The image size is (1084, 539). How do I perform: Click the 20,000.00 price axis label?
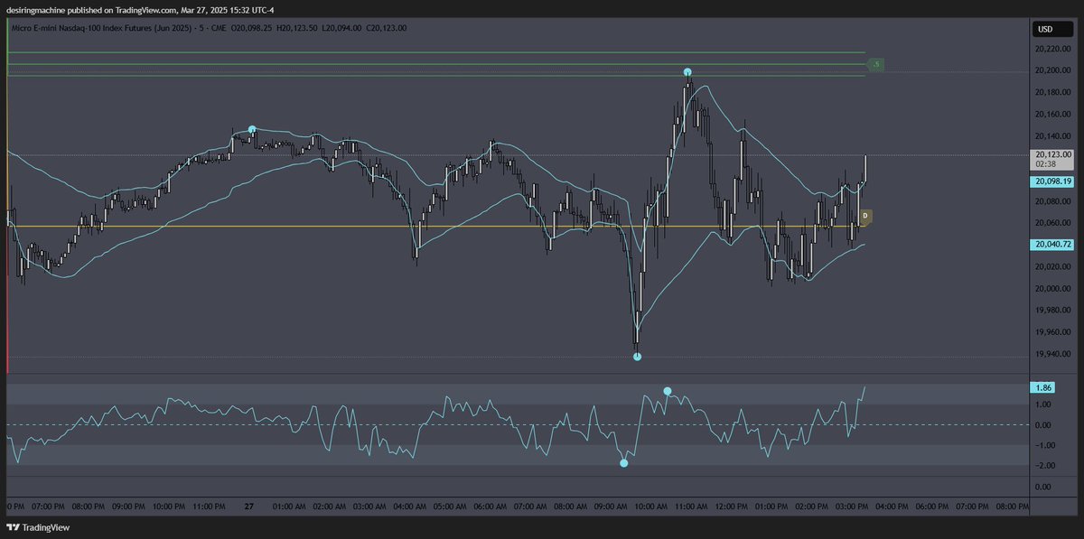(1054, 288)
